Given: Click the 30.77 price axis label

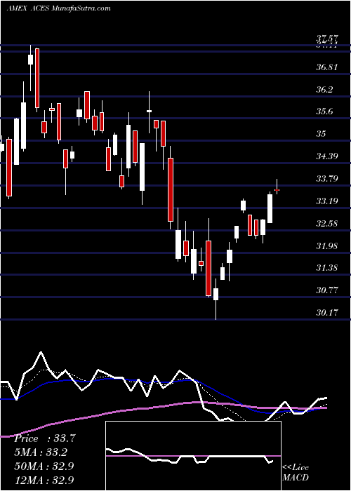Looking at the screenshot, I should 327,290.
